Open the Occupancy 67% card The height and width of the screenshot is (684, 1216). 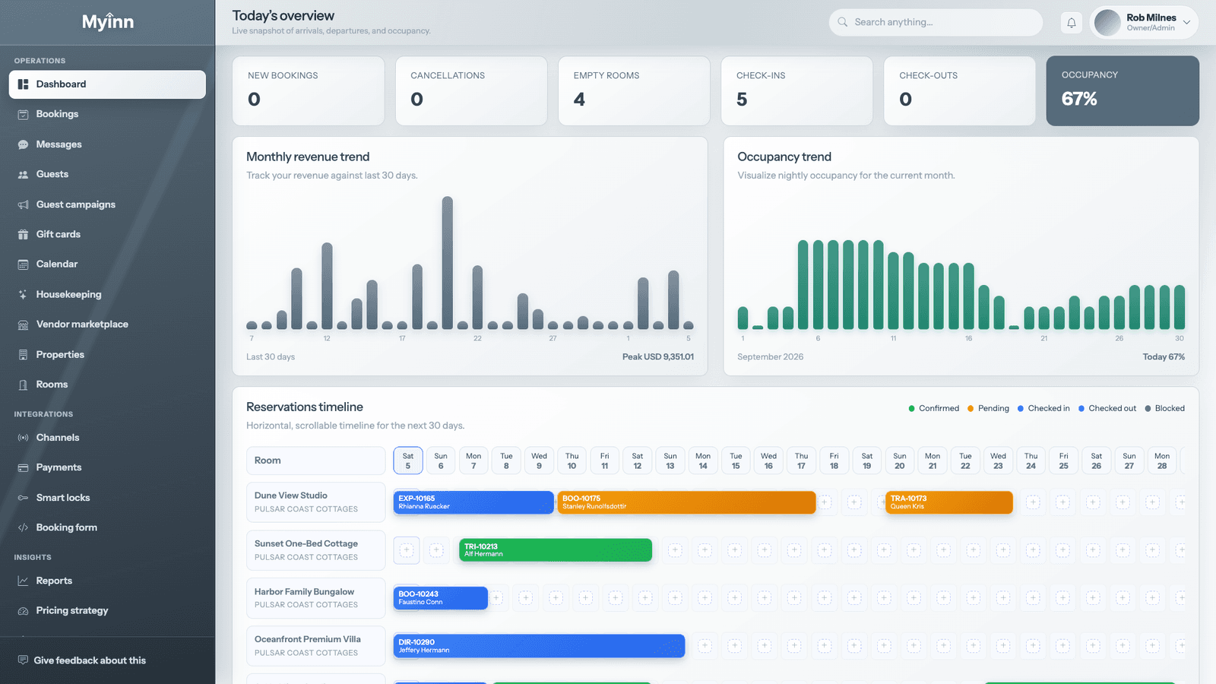pos(1123,90)
